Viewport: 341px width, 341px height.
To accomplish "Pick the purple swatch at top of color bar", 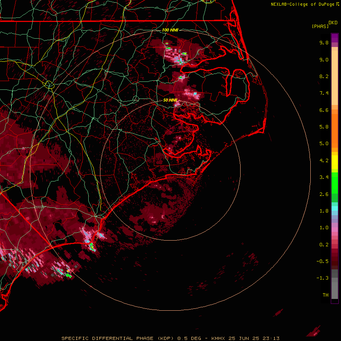I will [335, 38].
